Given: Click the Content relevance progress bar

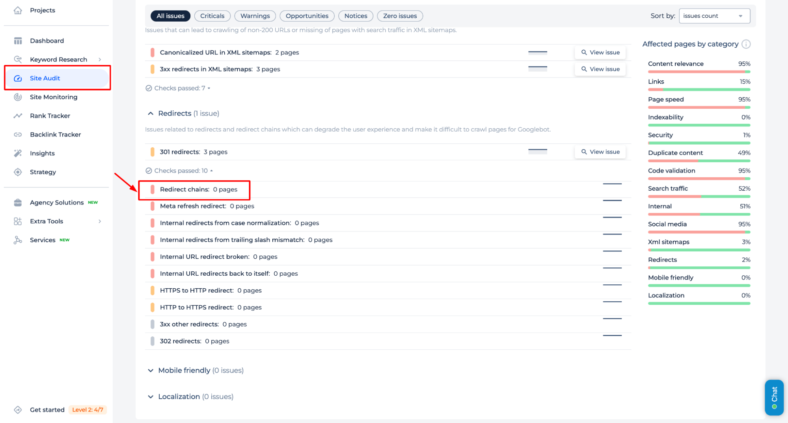Looking at the screenshot, I should coord(699,72).
